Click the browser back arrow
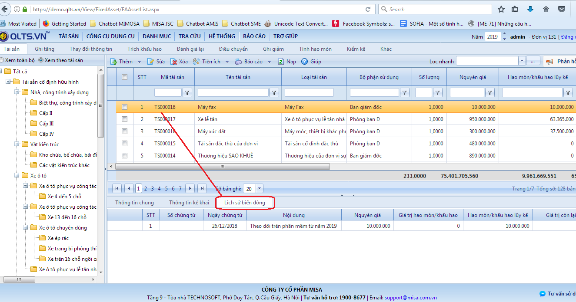576x302 pixels. 5,9
